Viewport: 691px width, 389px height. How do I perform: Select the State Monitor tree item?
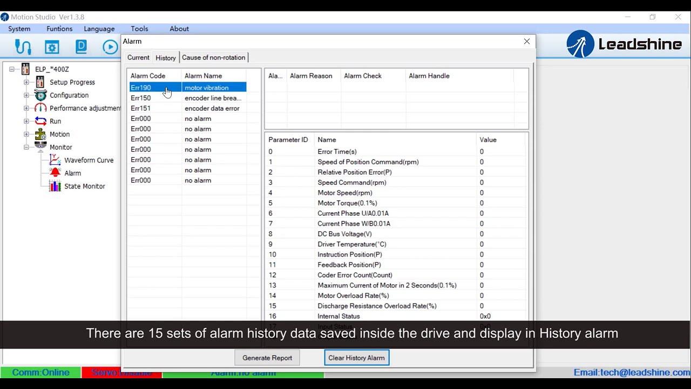(85, 186)
